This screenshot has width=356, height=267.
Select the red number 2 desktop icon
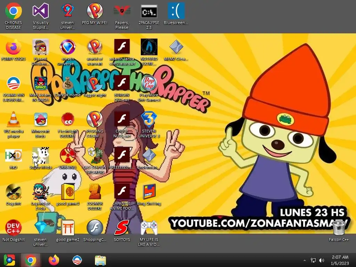coord(68,11)
